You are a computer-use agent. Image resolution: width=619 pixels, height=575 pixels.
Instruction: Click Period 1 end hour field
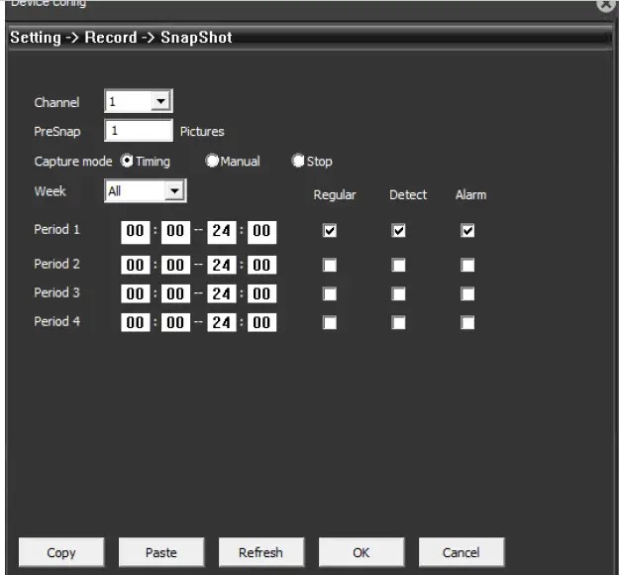pos(222,232)
